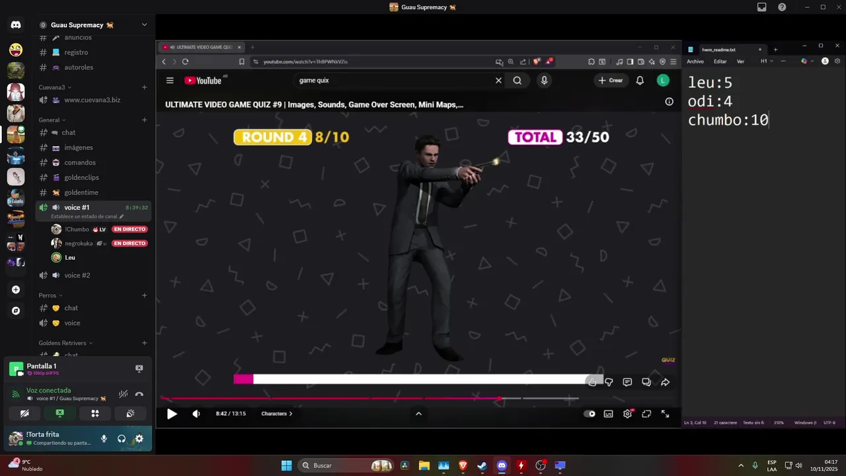This screenshot has height=476, width=846.
Task: Open YouTube player settings gear
Action: pos(627,414)
